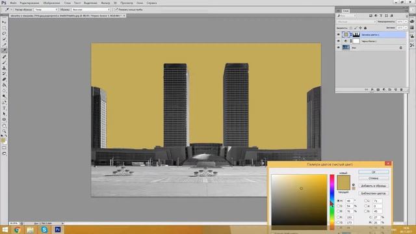The image size is (416, 234).
Task: Open the Filter menu
Action: pyautogui.click(x=105, y=3)
